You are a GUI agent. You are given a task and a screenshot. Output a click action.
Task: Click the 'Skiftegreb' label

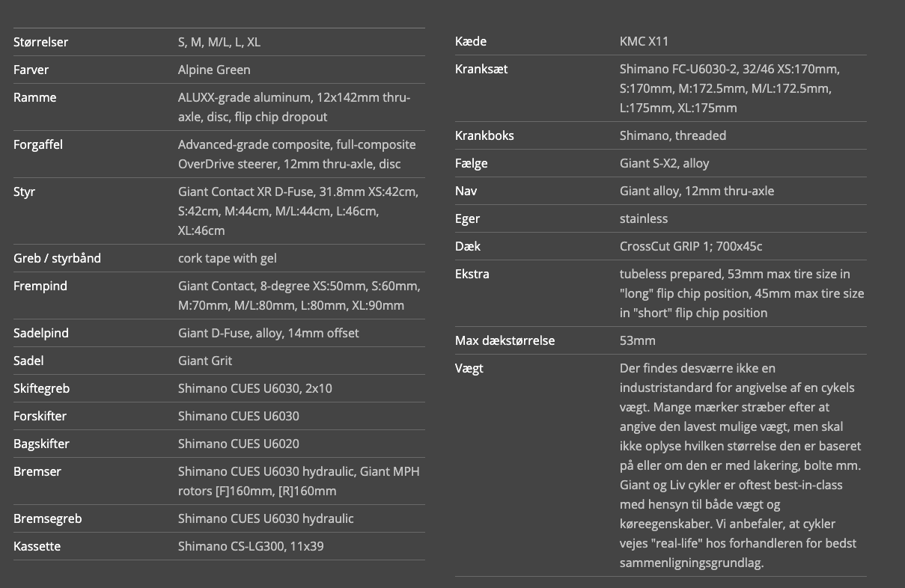point(41,388)
